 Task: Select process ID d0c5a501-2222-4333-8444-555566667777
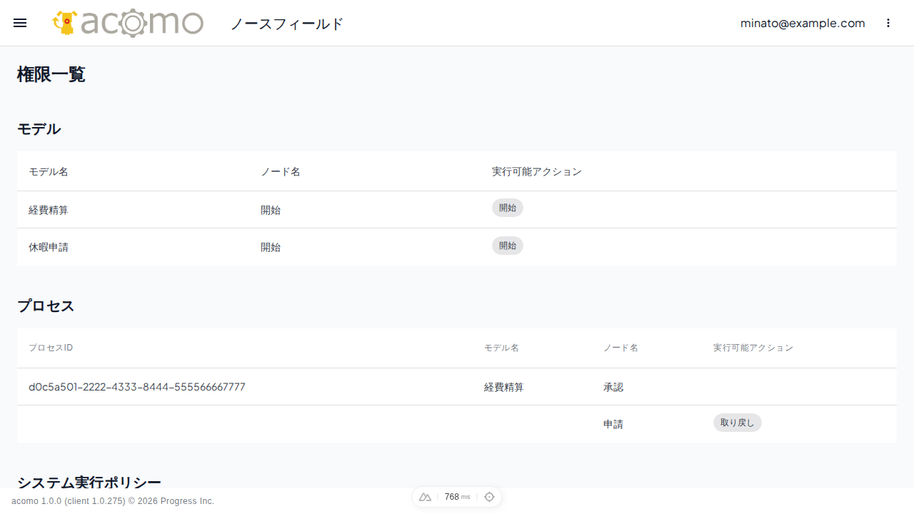pyautogui.click(x=137, y=387)
